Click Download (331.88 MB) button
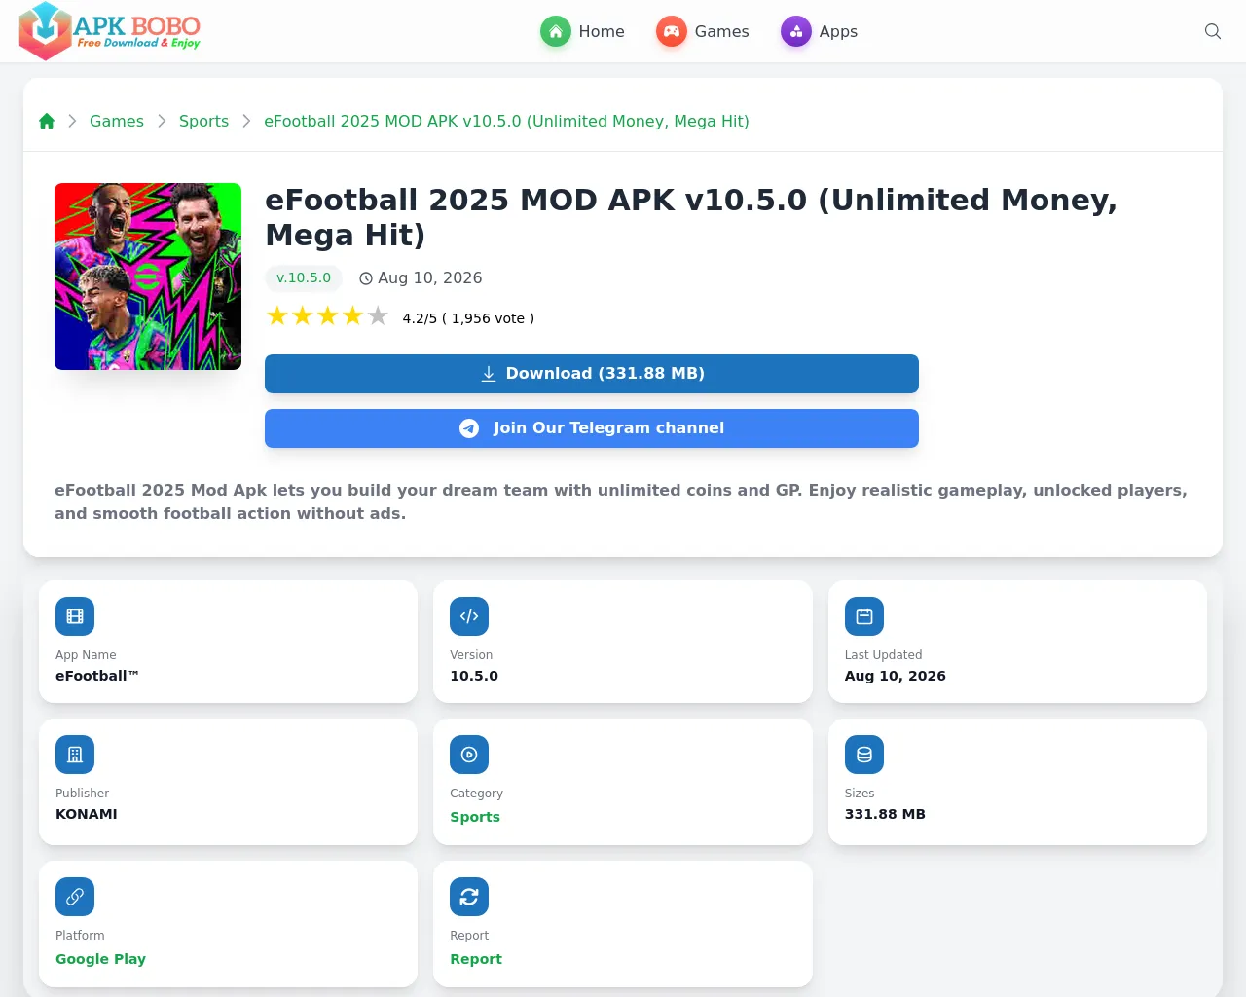Viewport: 1246px width, 997px height. (x=592, y=374)
